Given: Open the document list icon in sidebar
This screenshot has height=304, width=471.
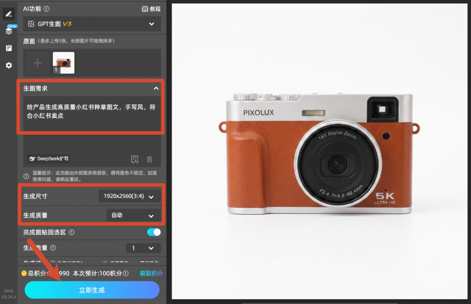Looking at the screenshot, I should [x=9, y=48].
